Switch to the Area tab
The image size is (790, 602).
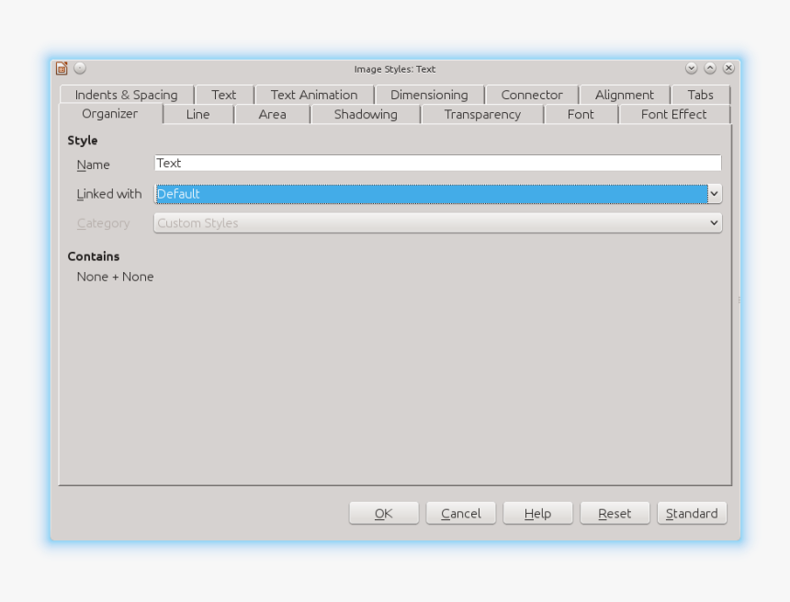(x=272, y=115)
